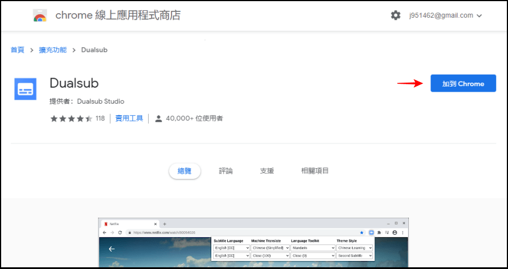Viewport: 508px width, 269px height.
Task: Open the 擴充功能 breadcrumb link
Action: [x=53, y=50]
